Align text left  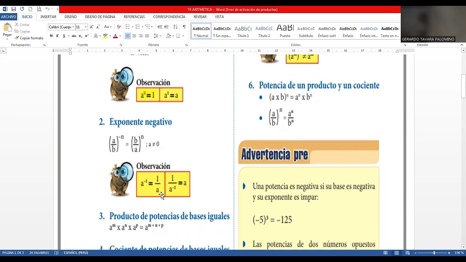(x=128, y=36)
